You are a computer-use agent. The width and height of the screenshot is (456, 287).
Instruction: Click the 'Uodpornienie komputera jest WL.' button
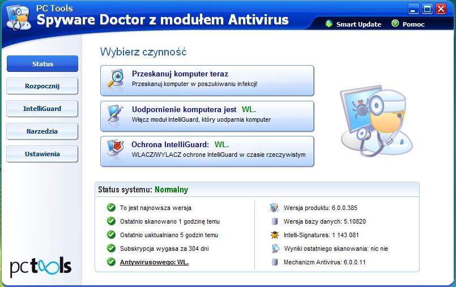207,116
